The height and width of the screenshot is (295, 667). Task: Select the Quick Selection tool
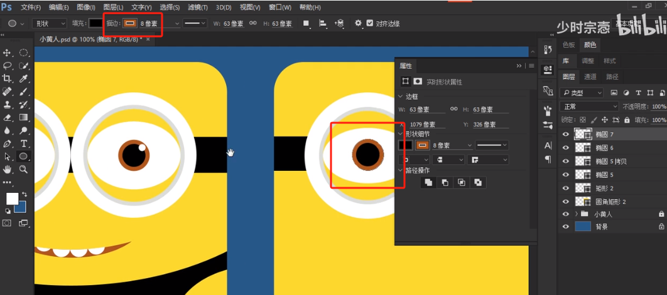24,65
